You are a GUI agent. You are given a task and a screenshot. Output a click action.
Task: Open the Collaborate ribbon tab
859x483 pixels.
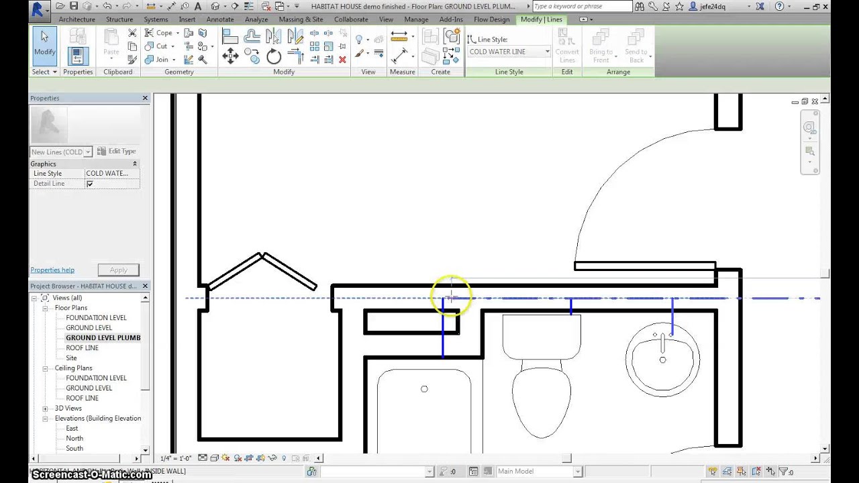351,19
